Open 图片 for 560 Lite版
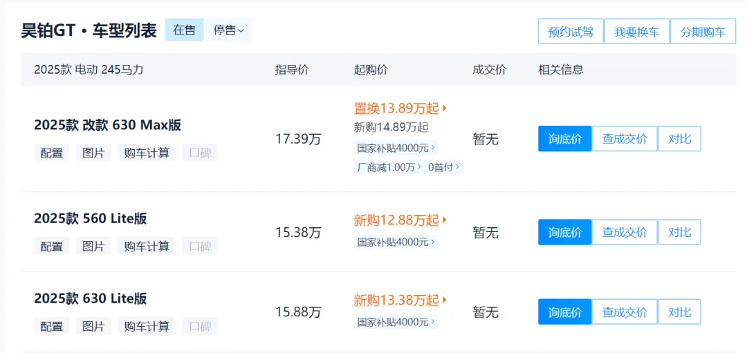Image resolution: width=747 pixels, height=353 pixels. pos(93,246)
